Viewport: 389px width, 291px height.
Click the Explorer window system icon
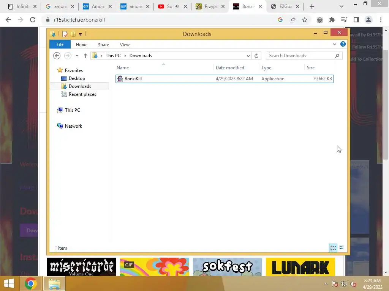pos(53,34)
